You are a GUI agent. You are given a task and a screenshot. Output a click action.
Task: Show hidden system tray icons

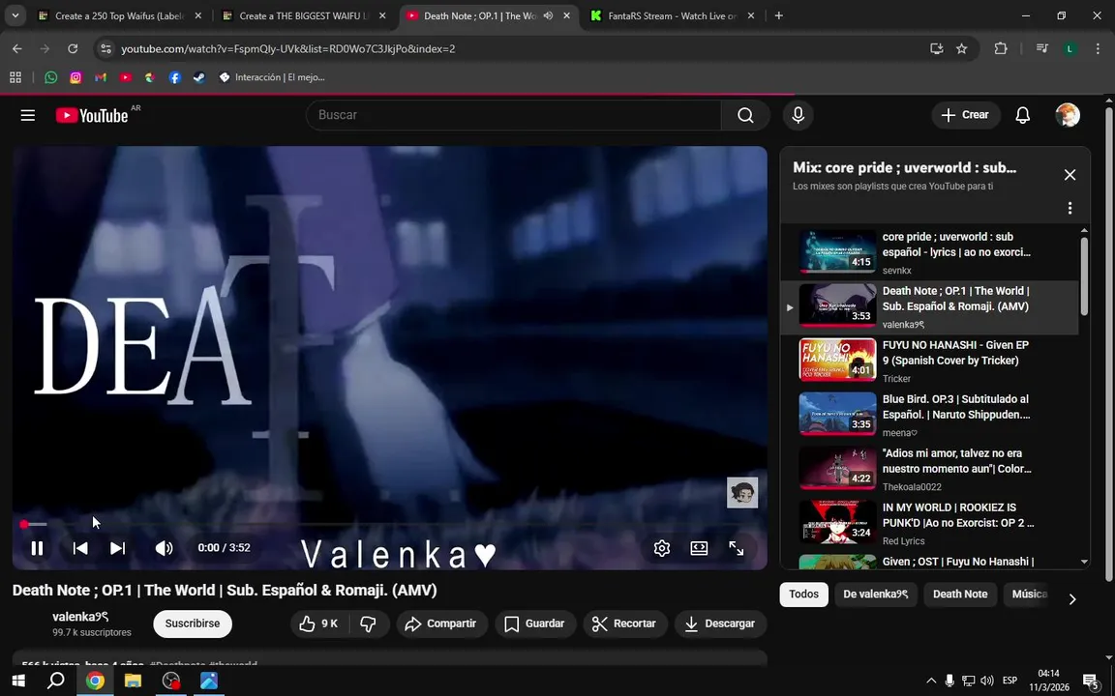point(931,681)
